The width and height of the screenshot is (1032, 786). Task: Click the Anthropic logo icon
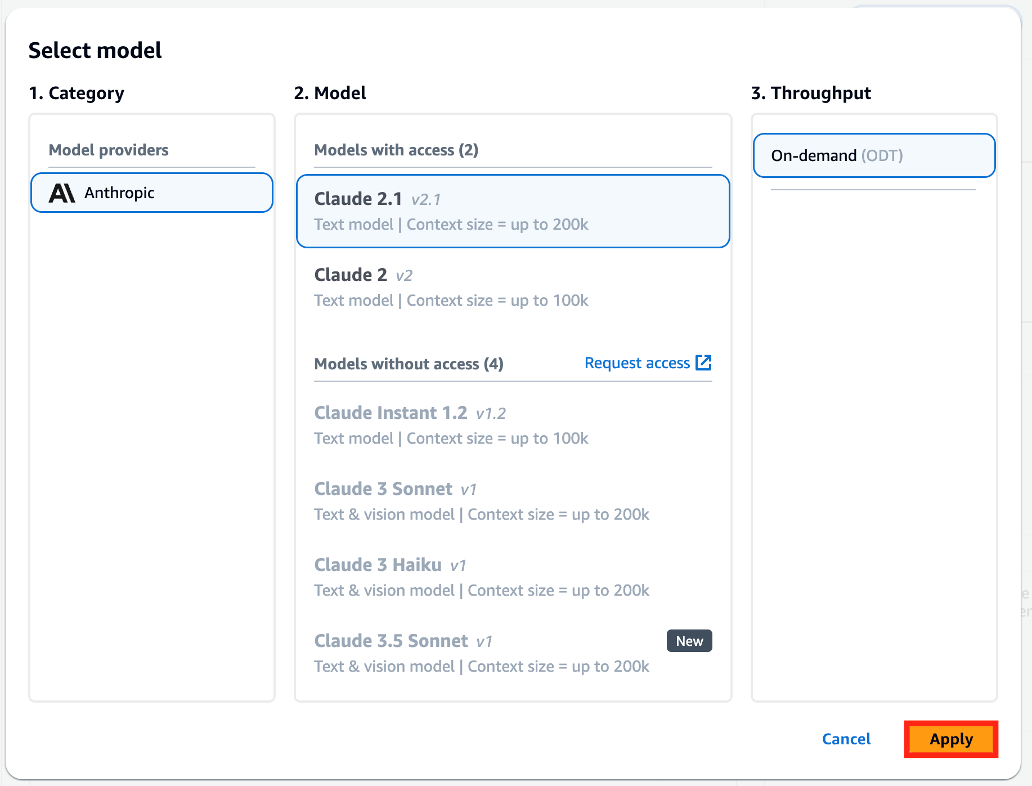[x=62, y=193]
